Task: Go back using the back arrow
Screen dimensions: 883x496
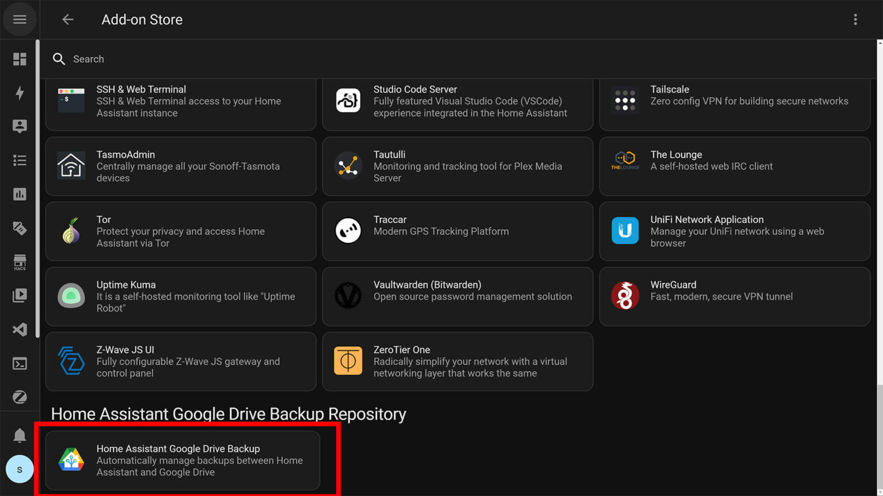Action: click(68, 20)
